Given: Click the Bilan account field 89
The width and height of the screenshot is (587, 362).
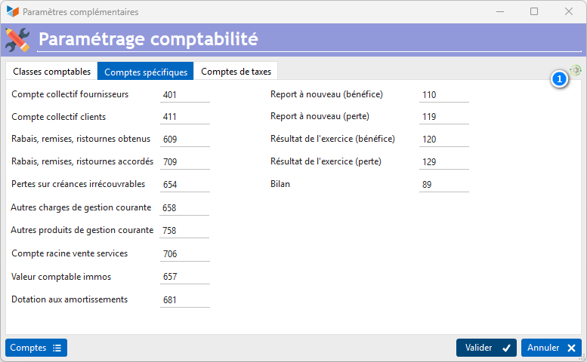Looking at the screenshot, I should 444,185.
